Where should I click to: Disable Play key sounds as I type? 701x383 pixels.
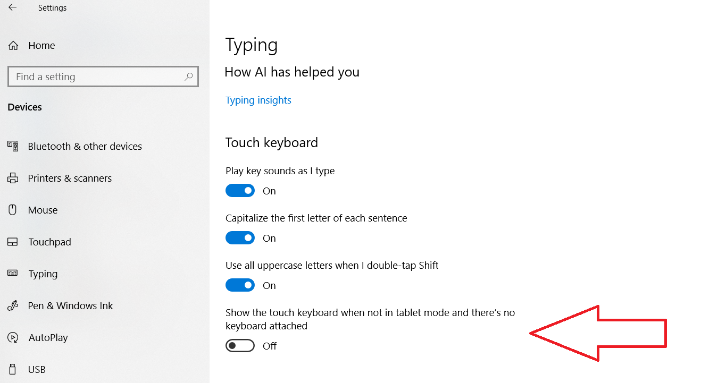[x=240, y=190]
